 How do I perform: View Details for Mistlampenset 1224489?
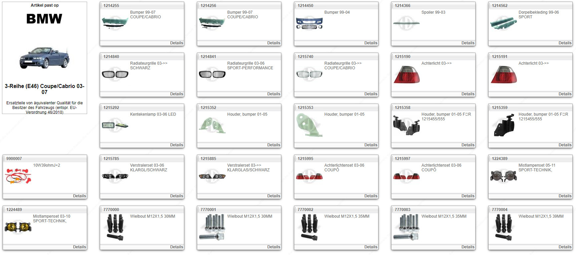click(79, 247)
